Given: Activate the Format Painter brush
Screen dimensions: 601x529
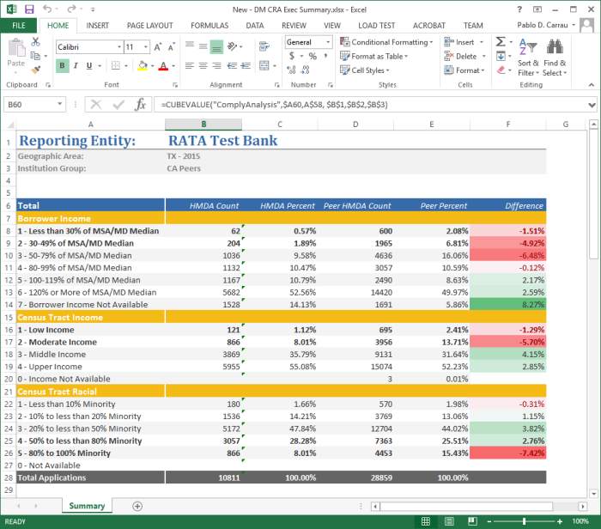Looking at the screenshot, I should [36, 70].
